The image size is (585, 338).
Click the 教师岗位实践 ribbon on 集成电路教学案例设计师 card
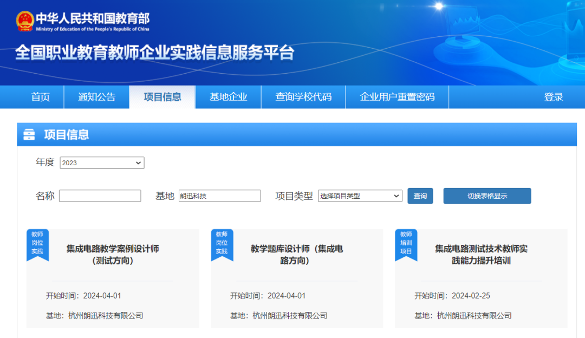coord(37,245)
